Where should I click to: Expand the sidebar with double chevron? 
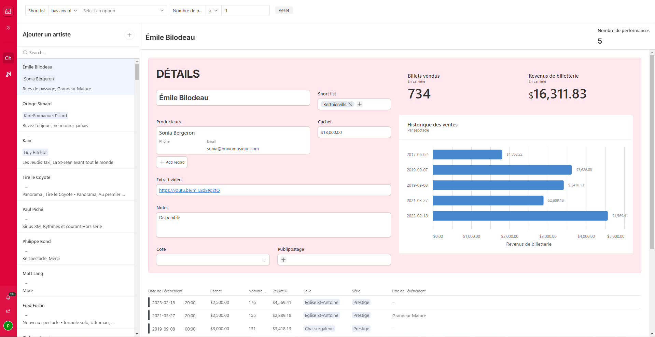[8, 28]
